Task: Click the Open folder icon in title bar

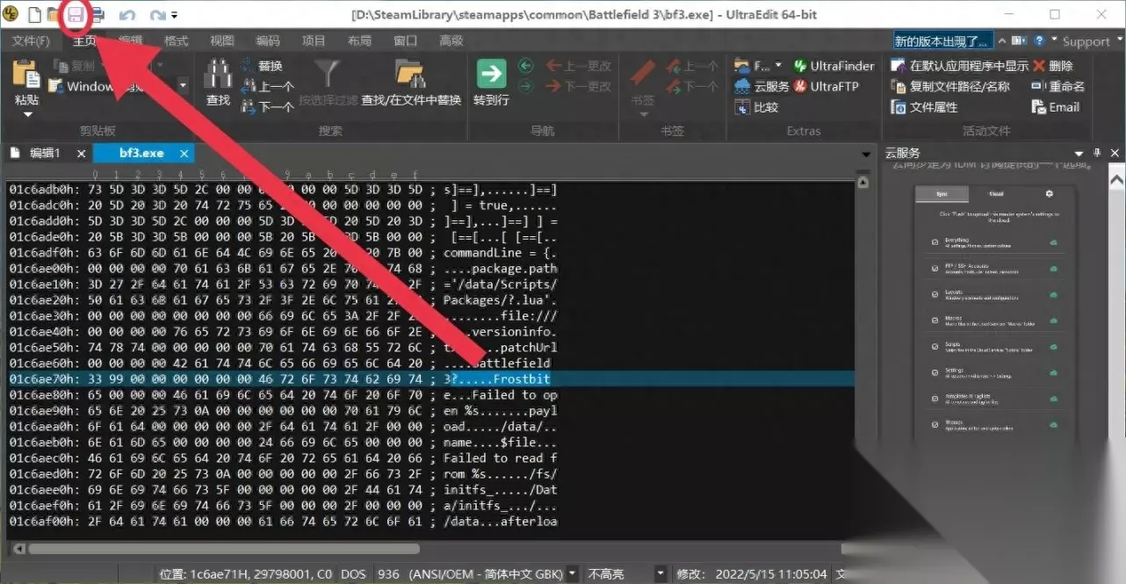Action: pos(54,14)
